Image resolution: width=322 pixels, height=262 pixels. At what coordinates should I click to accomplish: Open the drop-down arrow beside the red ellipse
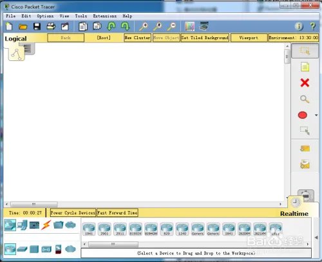click(x=316, y=115)
